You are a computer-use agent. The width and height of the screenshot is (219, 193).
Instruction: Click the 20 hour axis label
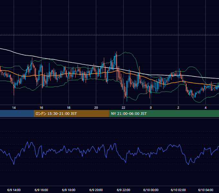pos(96,108)
